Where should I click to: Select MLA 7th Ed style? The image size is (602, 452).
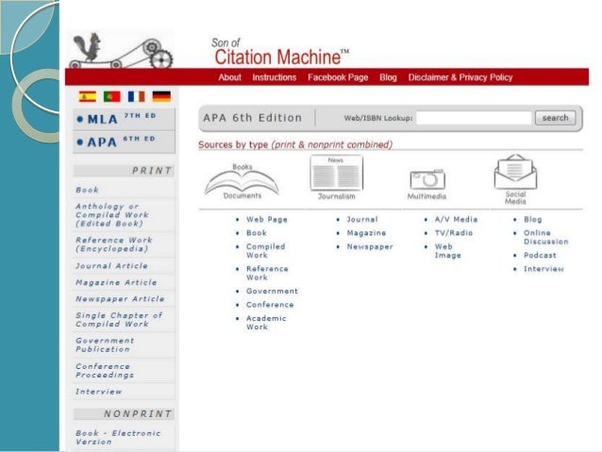pyautogui.click(x=124, y=119)
